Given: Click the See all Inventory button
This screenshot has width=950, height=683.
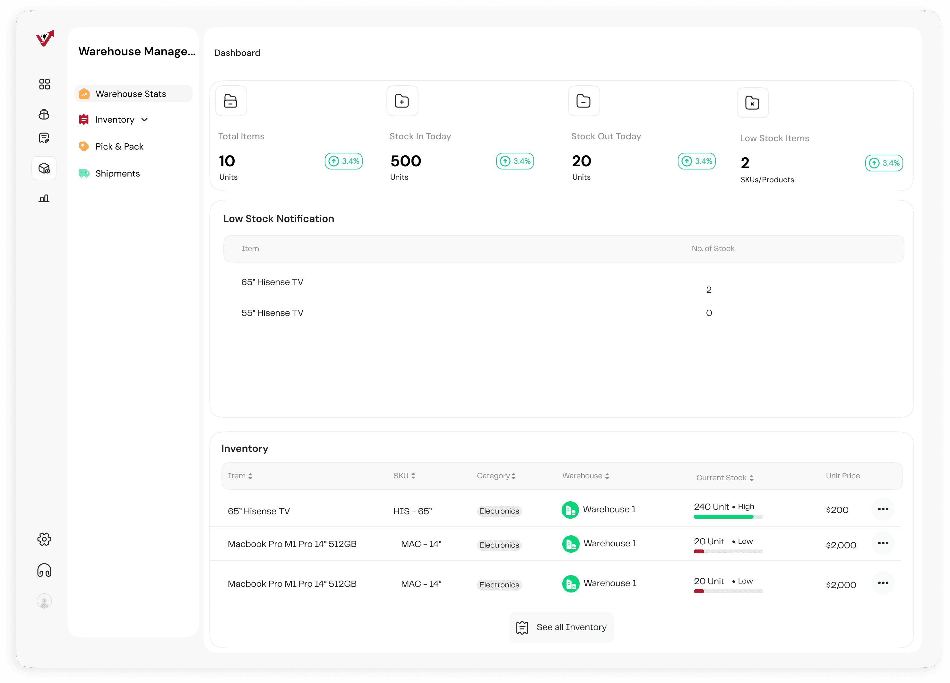Looking at the screenshot, I should tap(561, 627).
